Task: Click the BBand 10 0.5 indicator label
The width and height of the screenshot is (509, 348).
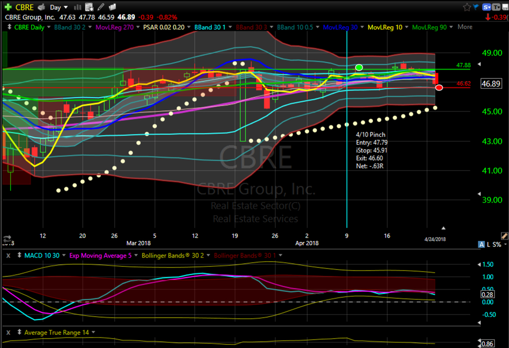Action: [295, 27]
